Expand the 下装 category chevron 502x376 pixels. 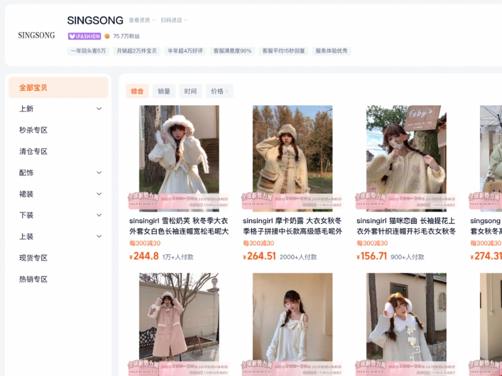pos(99,215)
